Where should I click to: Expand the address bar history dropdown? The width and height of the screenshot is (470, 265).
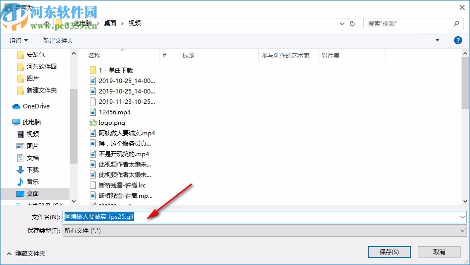[x=342, y=24]
